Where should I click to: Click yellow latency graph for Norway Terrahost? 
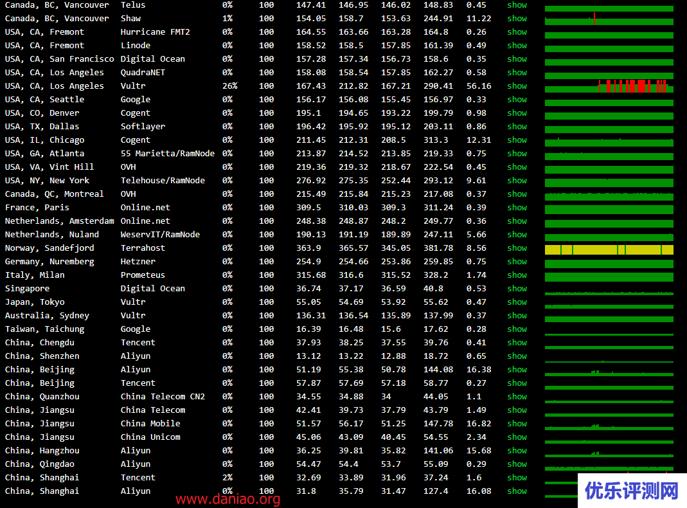point(609,250)
